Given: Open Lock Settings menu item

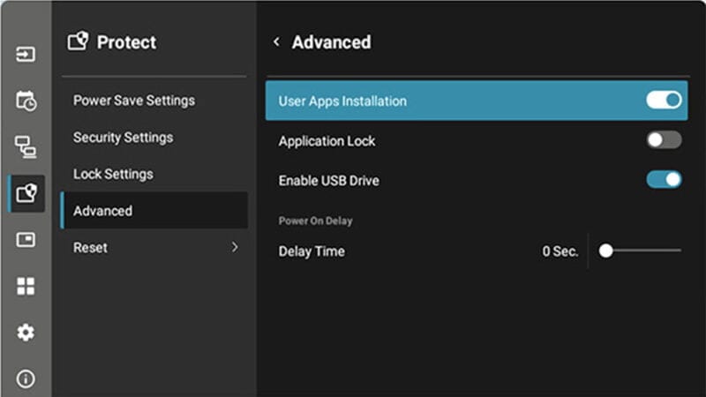Looking at the screenshot, I should coord(113,174).
